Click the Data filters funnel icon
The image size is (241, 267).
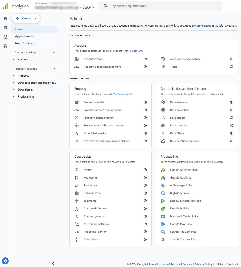[163, 133]
